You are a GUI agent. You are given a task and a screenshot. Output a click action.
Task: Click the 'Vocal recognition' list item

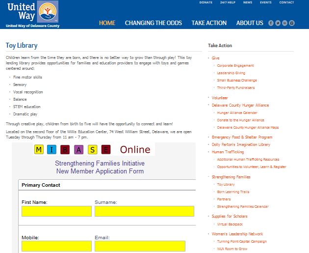tap(28, 92)
